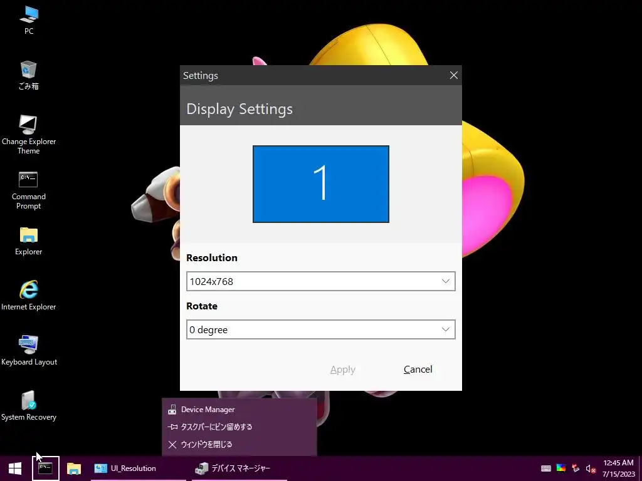The image size is (642, 481).
Task: Close the Settings dialog window
Action: (x=454, y=75)
